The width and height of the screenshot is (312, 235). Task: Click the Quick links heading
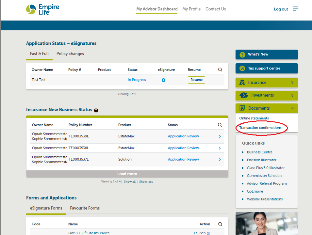[x=253, y=143]
